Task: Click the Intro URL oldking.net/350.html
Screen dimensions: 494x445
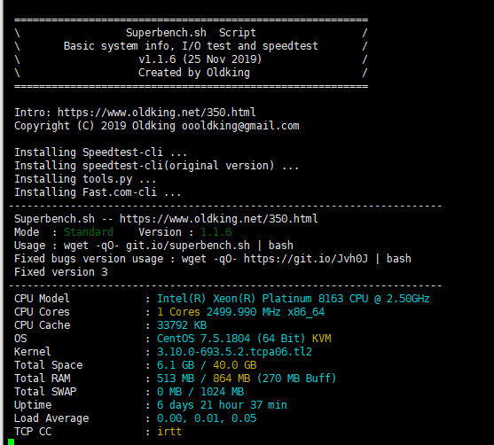Action: 156,113
